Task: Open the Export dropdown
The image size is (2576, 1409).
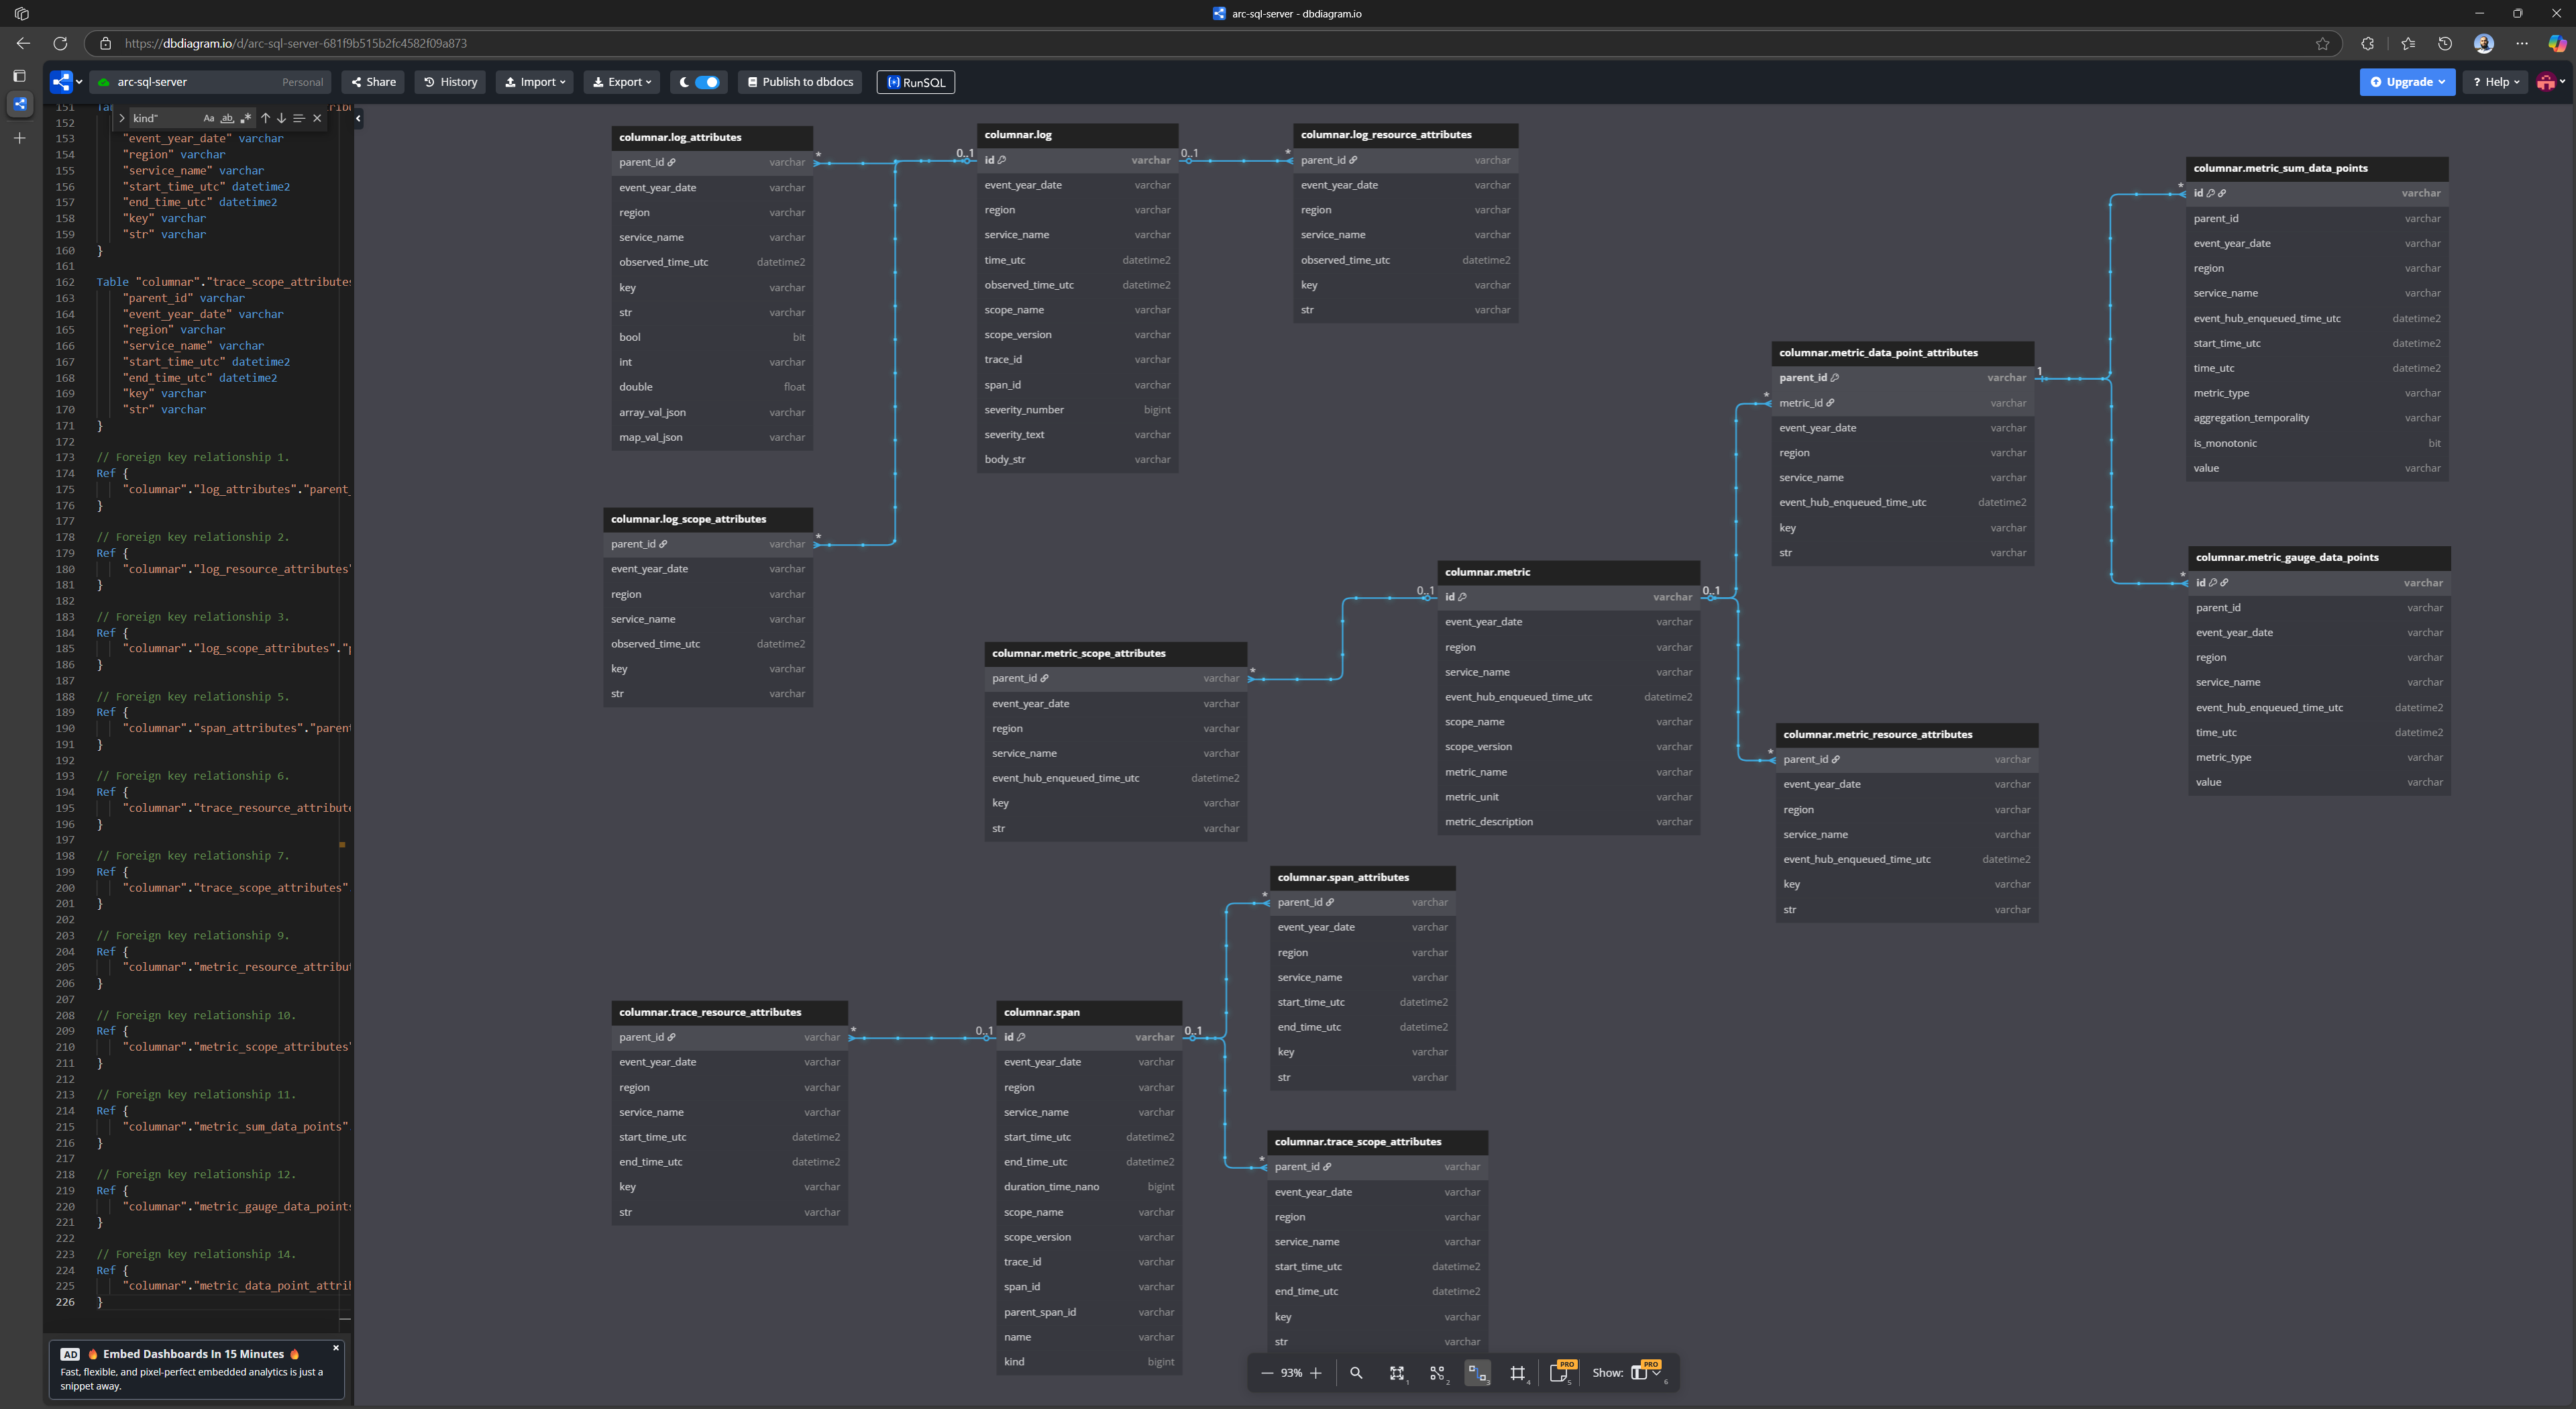Action: [x=622, y=82]
